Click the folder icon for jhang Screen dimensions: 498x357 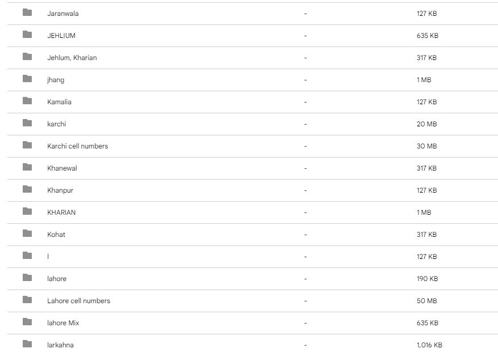[x=27, y=79]
